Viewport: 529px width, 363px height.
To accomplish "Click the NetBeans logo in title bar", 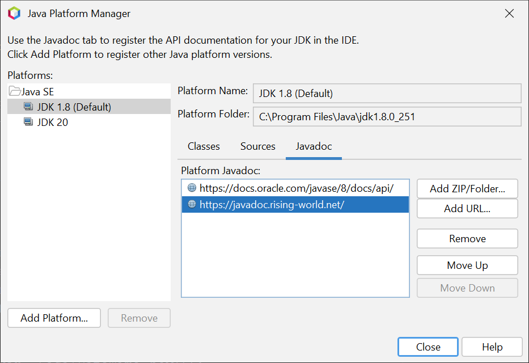I will (14, 13).
